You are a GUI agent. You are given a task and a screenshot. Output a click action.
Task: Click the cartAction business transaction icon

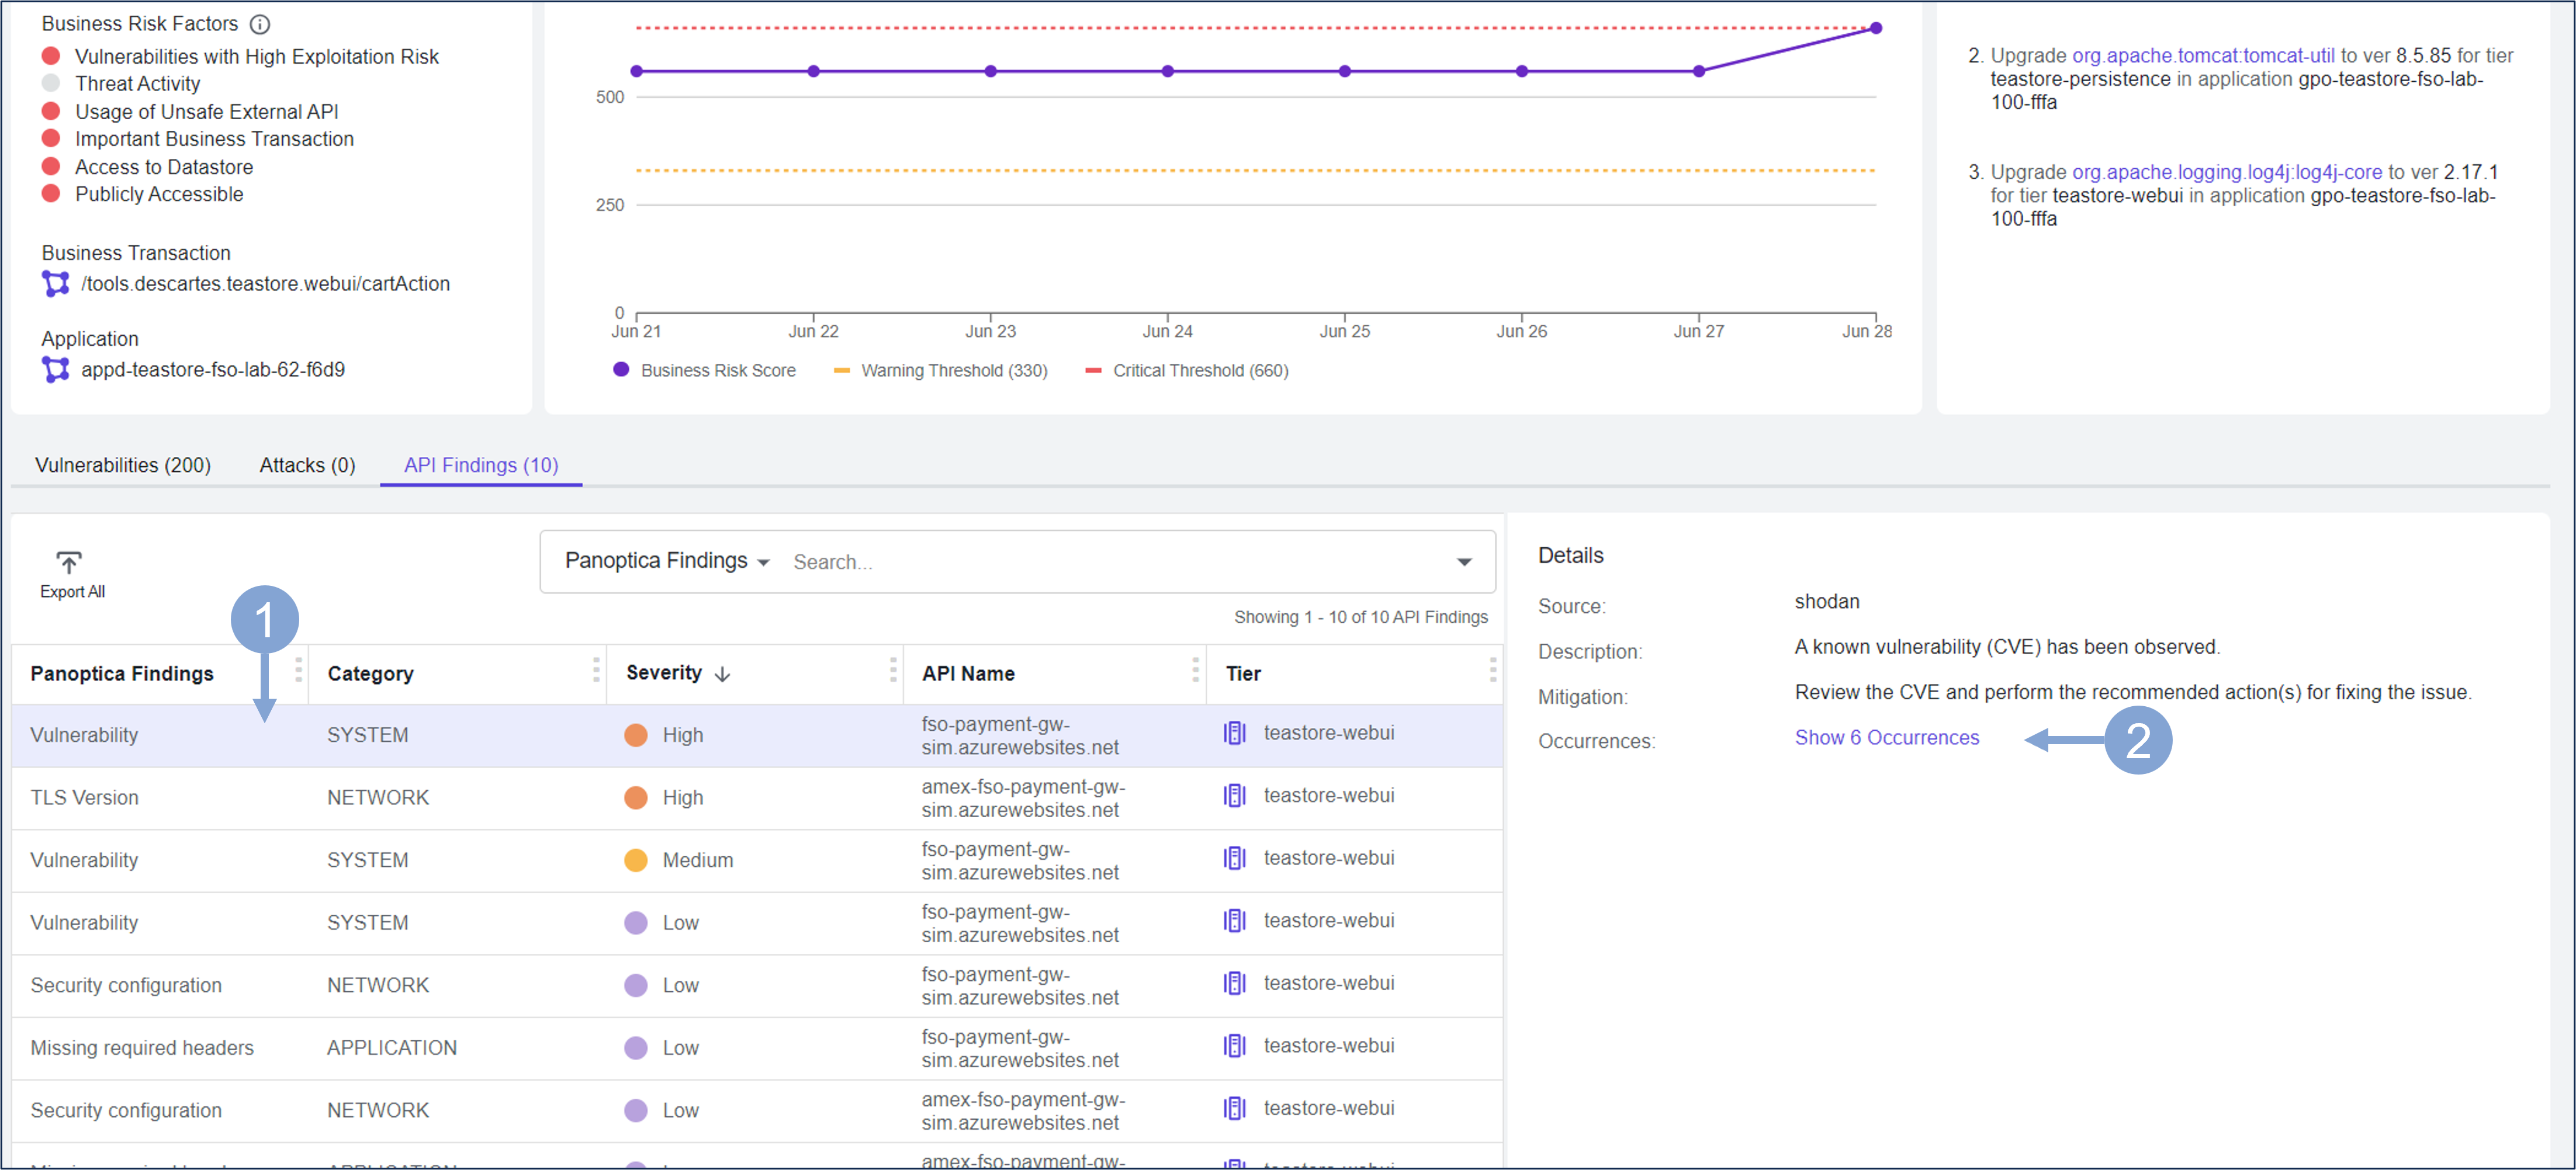click(56, 284)
